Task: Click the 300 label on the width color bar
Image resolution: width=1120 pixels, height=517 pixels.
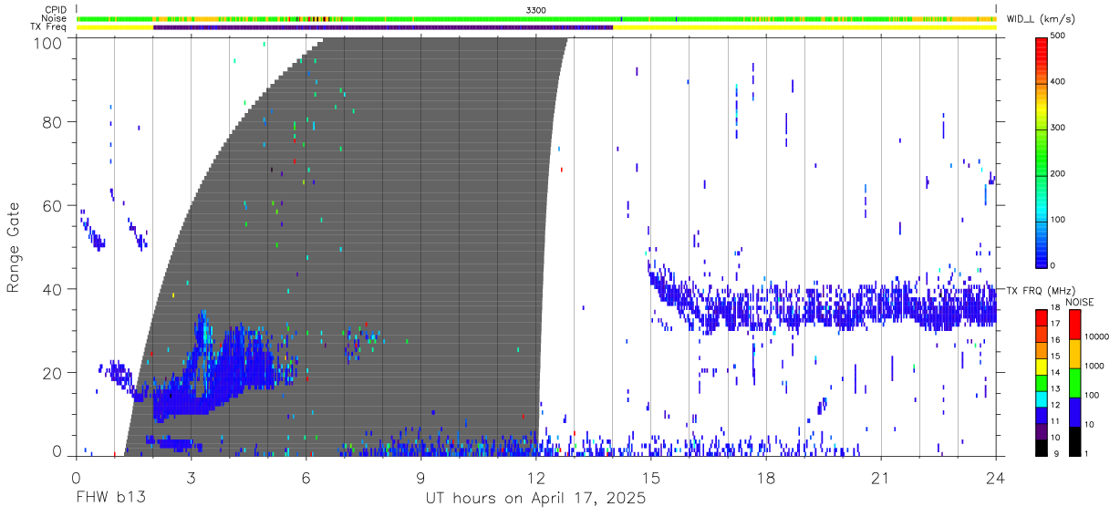Action: 1057,128
